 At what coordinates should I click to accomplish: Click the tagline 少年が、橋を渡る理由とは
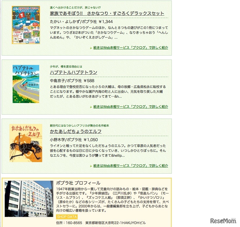pyautogui.click(x=66, y=67)
